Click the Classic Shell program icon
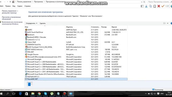The width and height of the screenshot is (172, 97). point(26,42)
